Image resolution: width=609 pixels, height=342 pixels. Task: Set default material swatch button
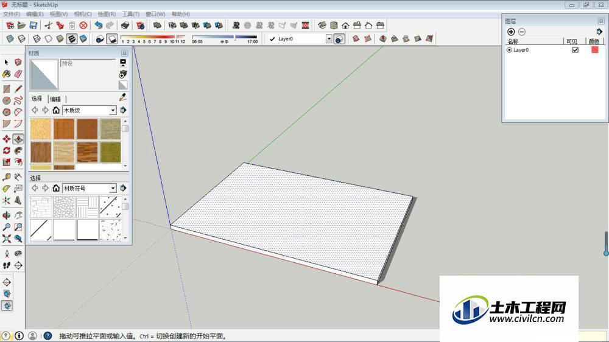(x=123, y=85)
